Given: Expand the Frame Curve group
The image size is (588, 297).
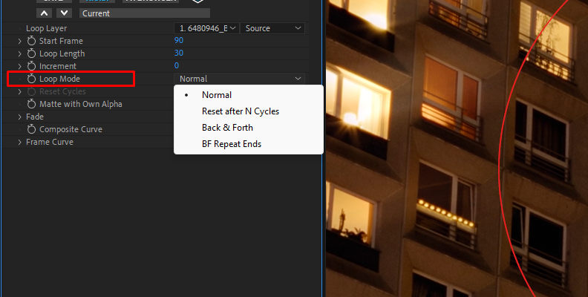Looking at the screenshot, I should point(20,142).
